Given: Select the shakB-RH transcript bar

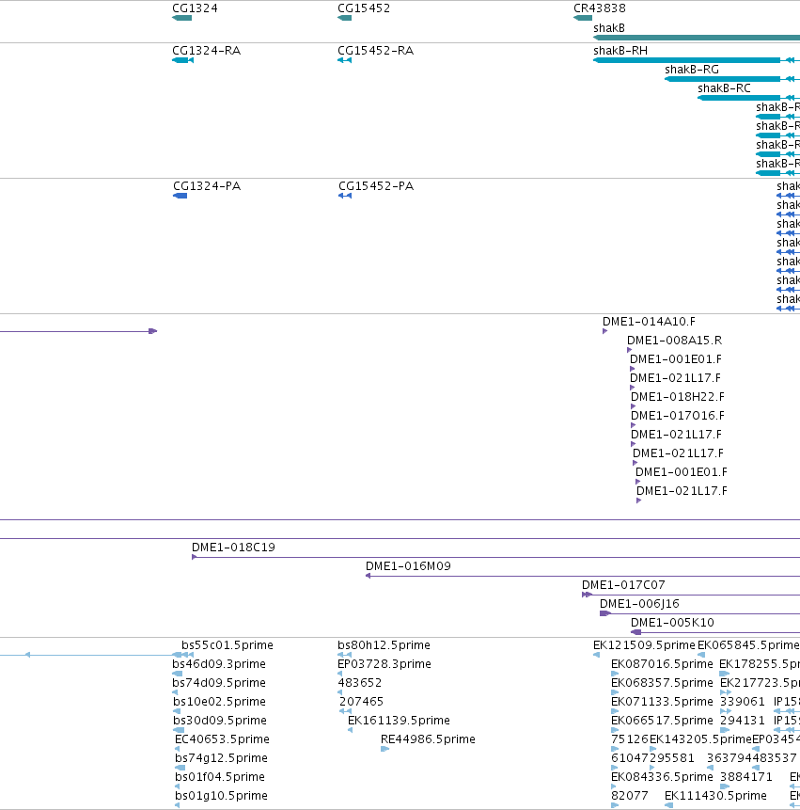Looking at the screenshot, I should pos(686,60).
